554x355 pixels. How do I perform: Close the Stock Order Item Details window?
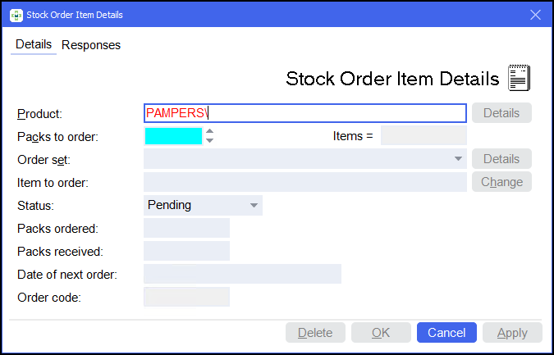[x=536, y=14]
